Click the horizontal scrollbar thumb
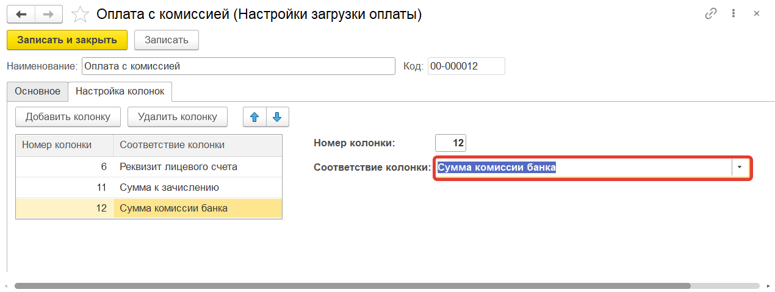This screenshot has width=775, height=292. (352, 285)
